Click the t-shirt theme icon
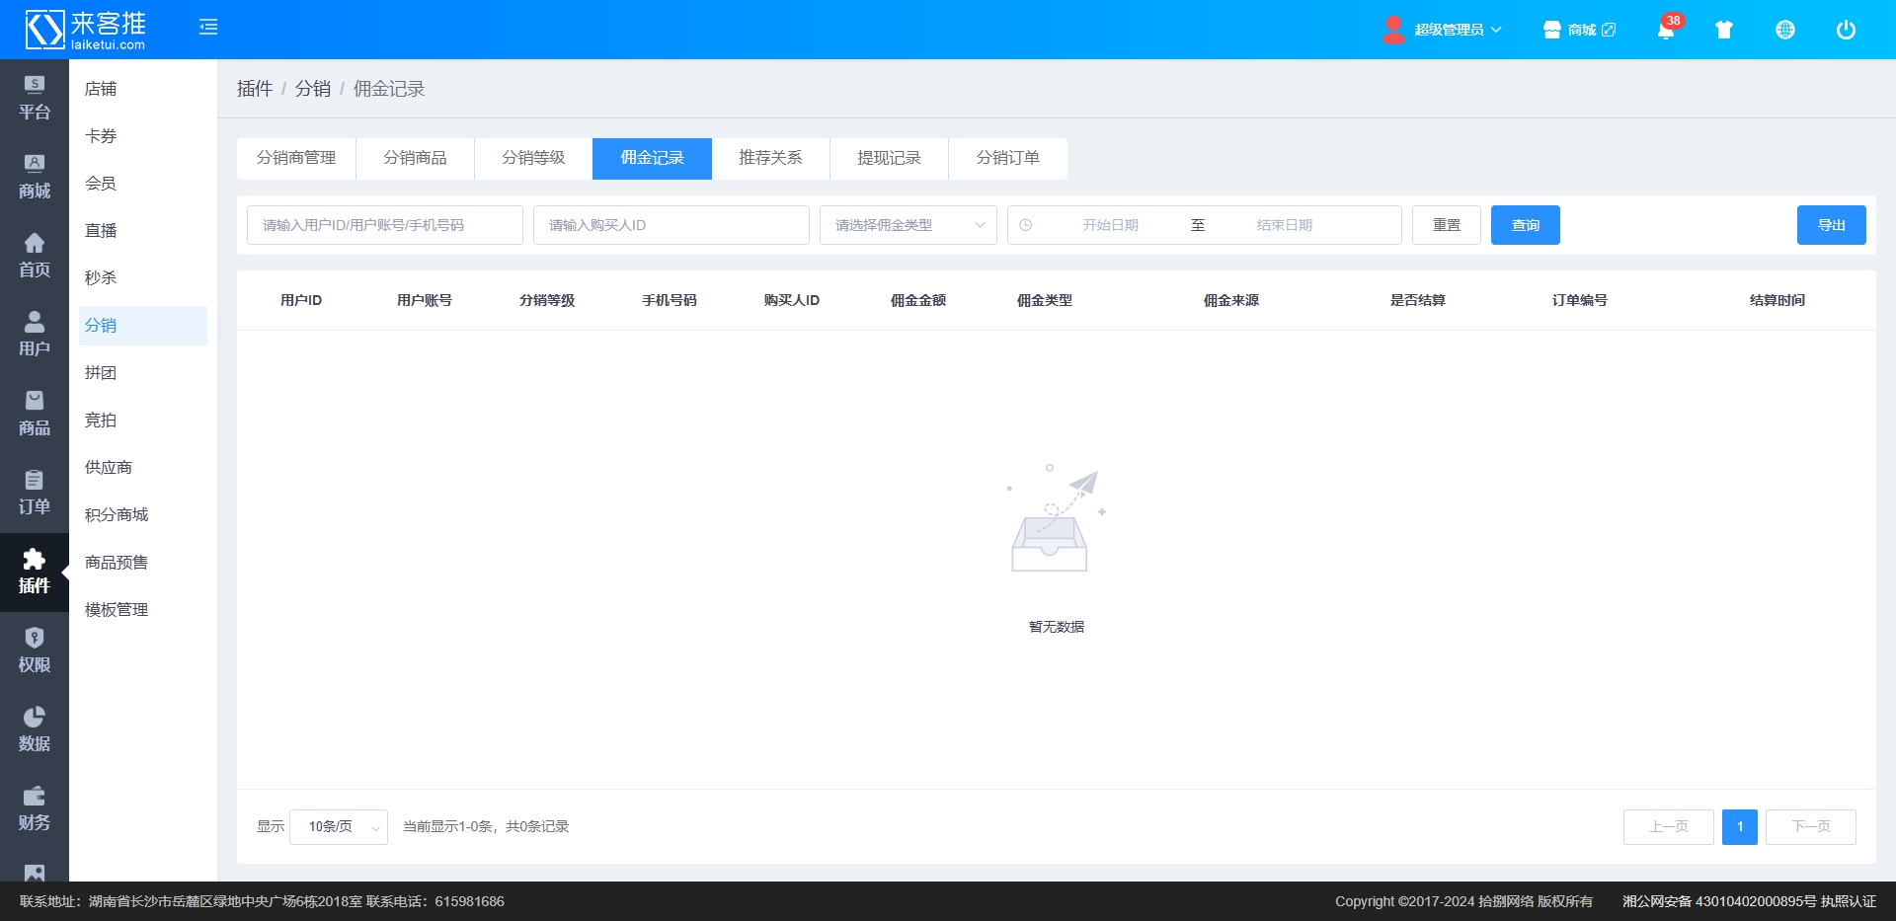The height and width of the screenshot is (921, 1896). tap(1723, 31)
